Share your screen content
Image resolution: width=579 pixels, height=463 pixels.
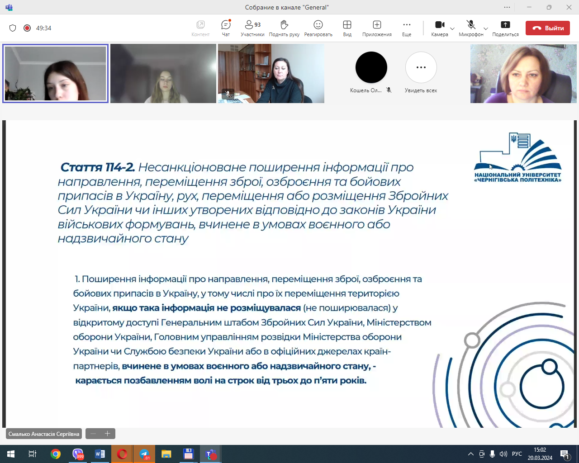pyautogui.click(x=505, y=28)
